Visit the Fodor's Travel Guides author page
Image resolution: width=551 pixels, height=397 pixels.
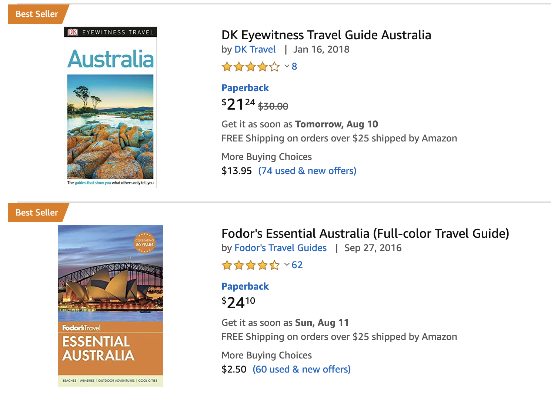281,248
